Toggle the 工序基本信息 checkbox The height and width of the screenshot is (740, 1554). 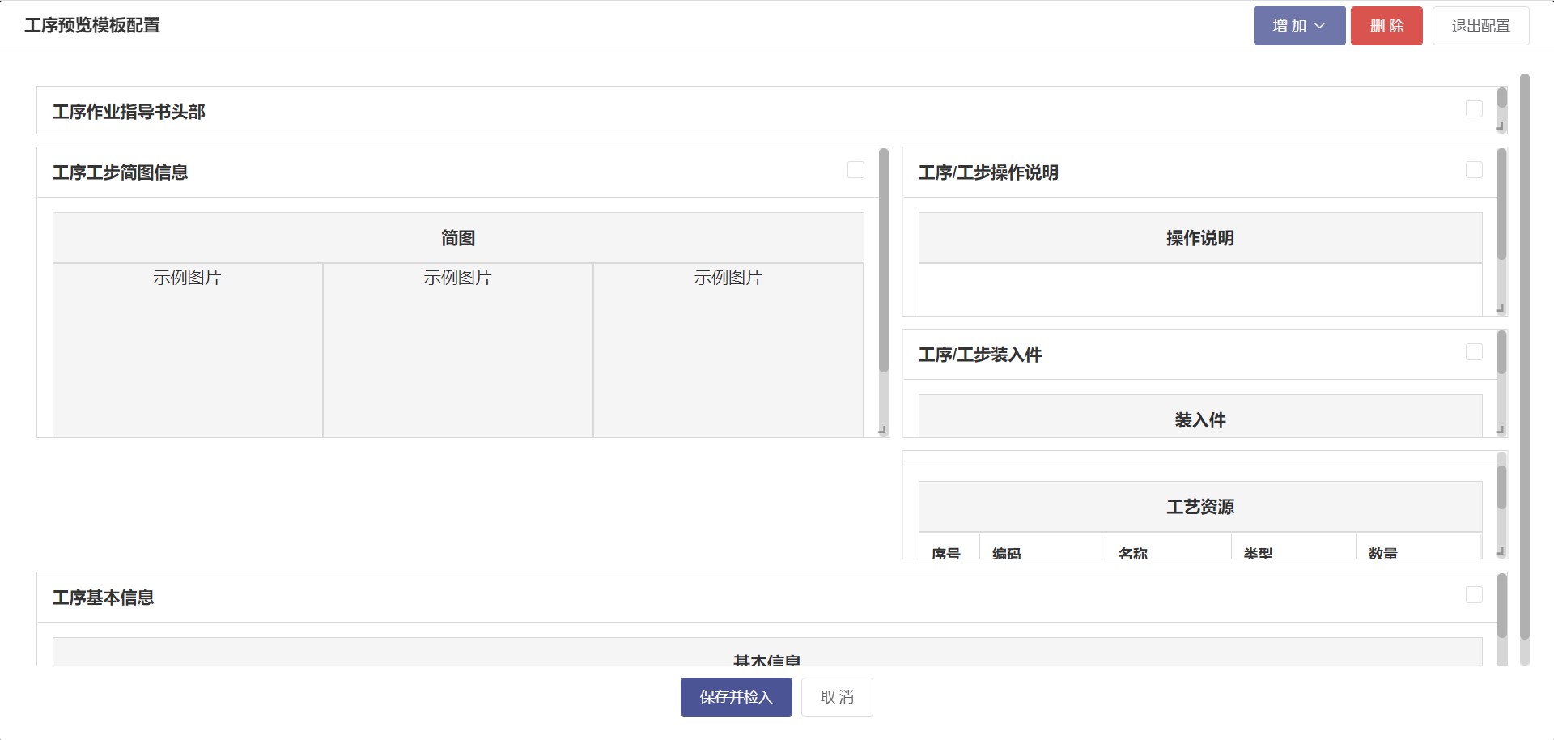1474,595
